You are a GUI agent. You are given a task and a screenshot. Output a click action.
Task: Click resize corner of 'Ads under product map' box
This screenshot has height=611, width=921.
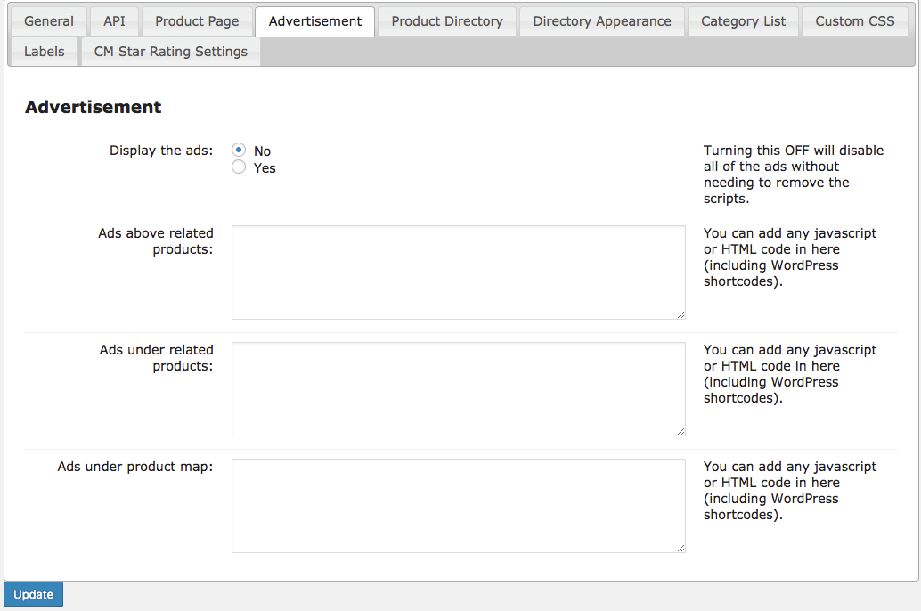click(681, 548)
